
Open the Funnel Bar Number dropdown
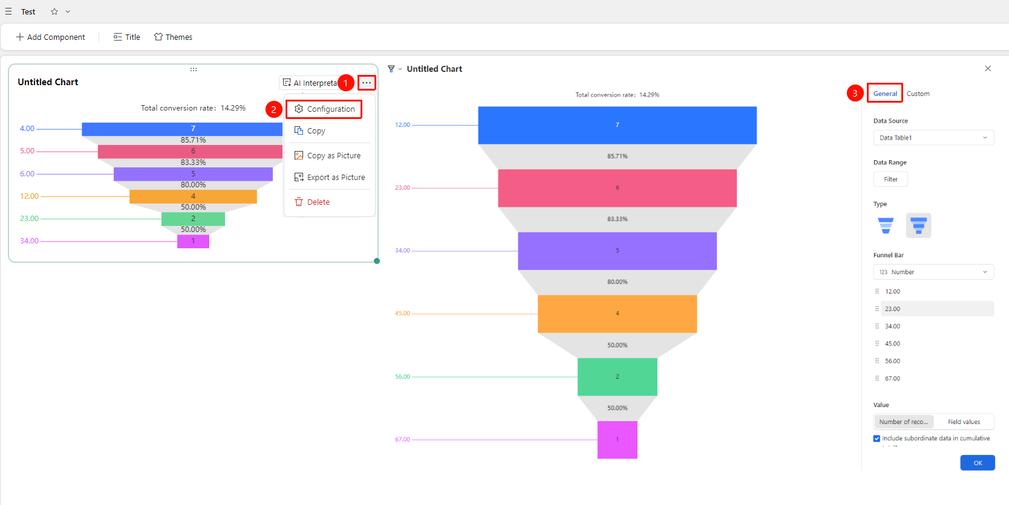pyautogui.click(x=933, y=272)
